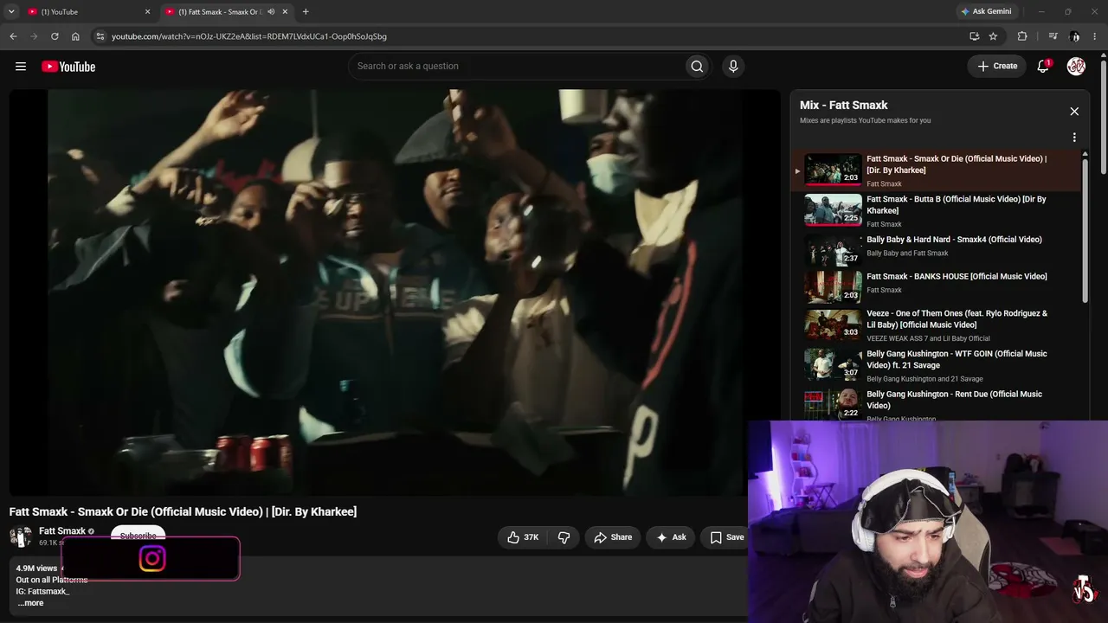Click the Ask button below video
The width and height of the screenshot is (1108, 623).
coord(671,537)
